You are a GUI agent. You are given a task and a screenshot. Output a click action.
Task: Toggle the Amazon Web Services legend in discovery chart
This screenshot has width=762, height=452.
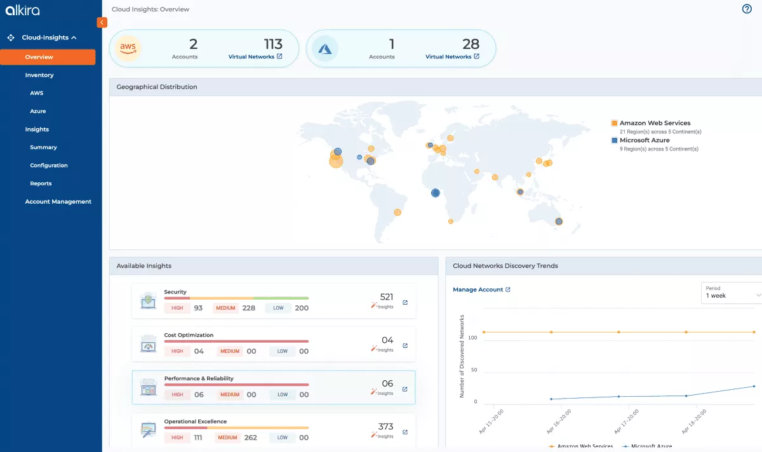581,446
